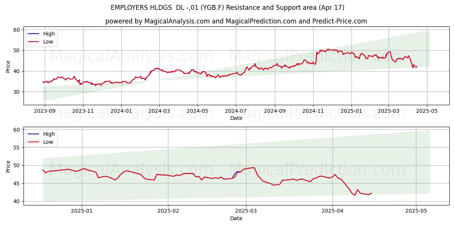This screenshot has height=227, width=455.
Task: Click the '2024-05' date tick label
Action: click(197, 111)
